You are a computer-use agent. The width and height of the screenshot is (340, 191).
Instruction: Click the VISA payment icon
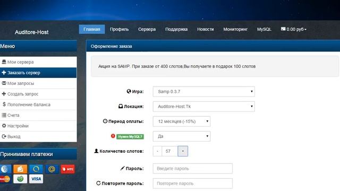click(x=36, y=179)
